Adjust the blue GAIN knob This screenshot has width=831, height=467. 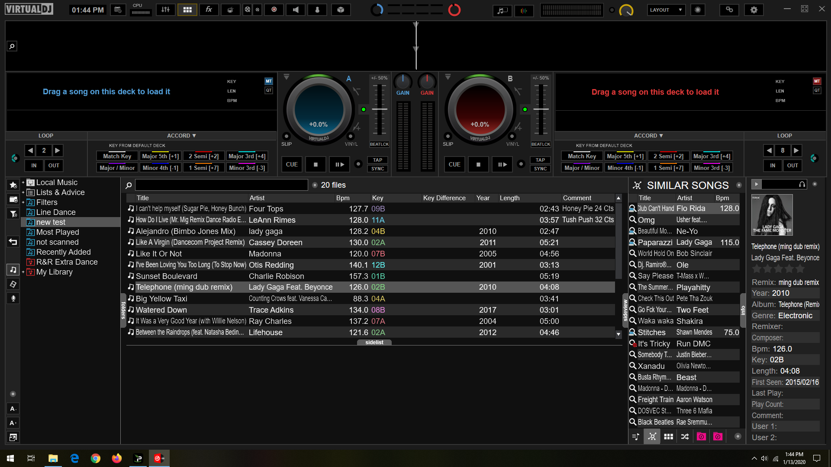[403, 81]
